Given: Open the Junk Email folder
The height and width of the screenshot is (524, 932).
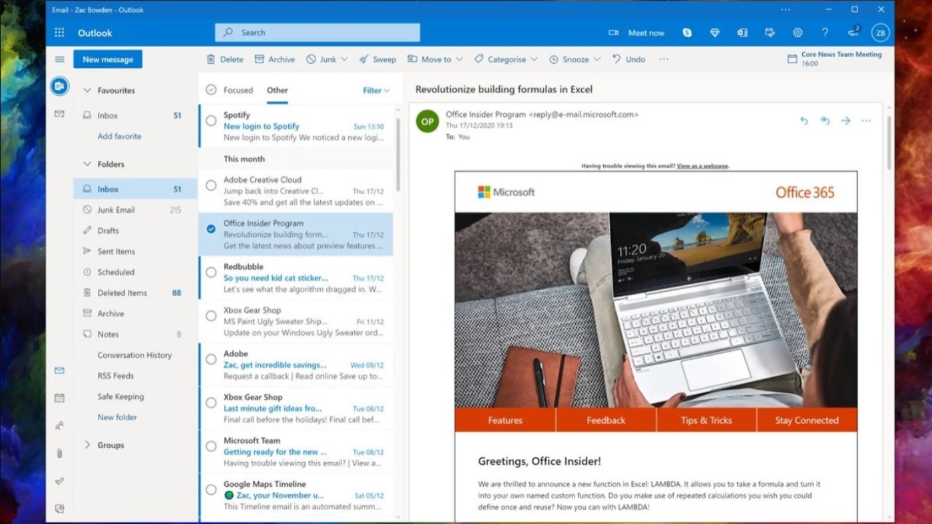Looking at the screenshot, I should point(136,210).
